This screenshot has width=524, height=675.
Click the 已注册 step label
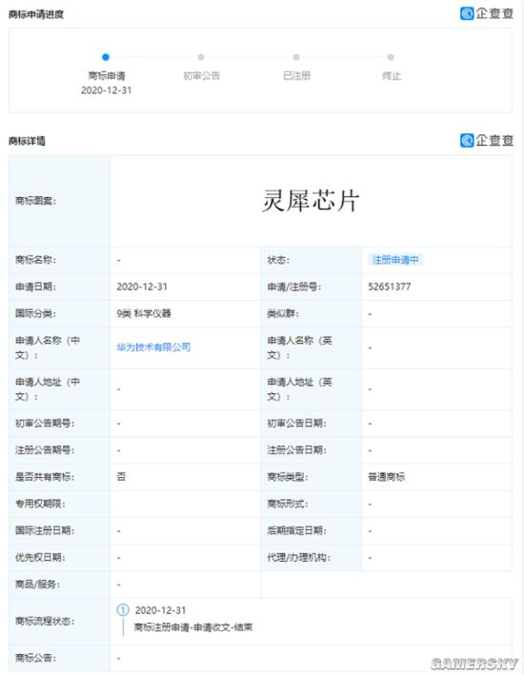coord(296,76)
